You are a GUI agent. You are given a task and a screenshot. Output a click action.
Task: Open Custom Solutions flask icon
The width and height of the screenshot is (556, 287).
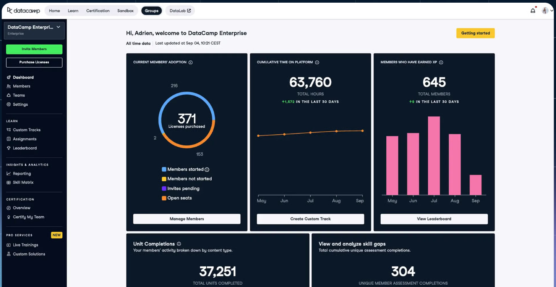click(8, 254)
